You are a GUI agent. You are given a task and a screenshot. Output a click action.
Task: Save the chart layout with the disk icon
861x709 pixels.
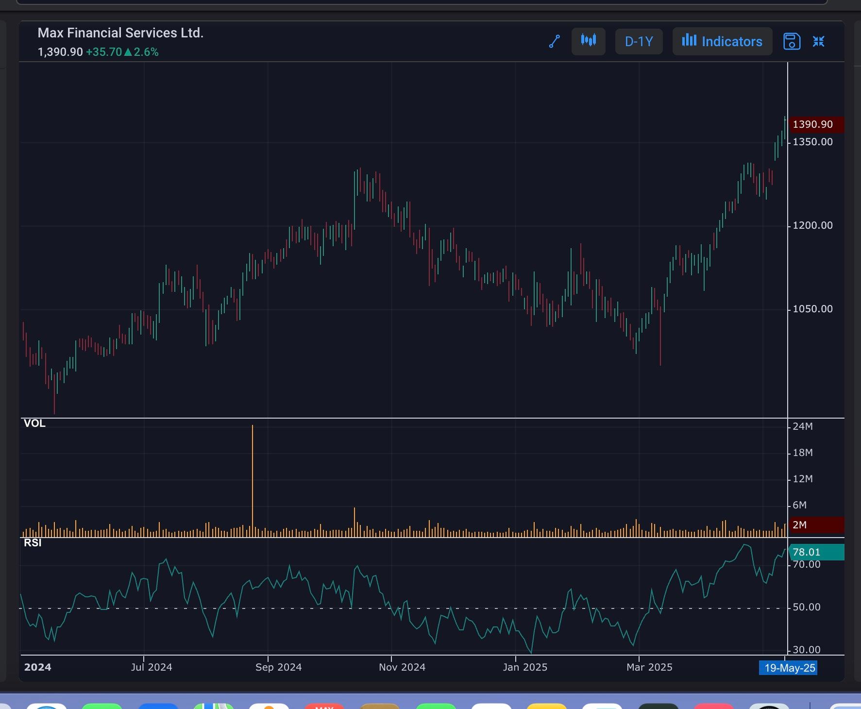click(792, 42)
